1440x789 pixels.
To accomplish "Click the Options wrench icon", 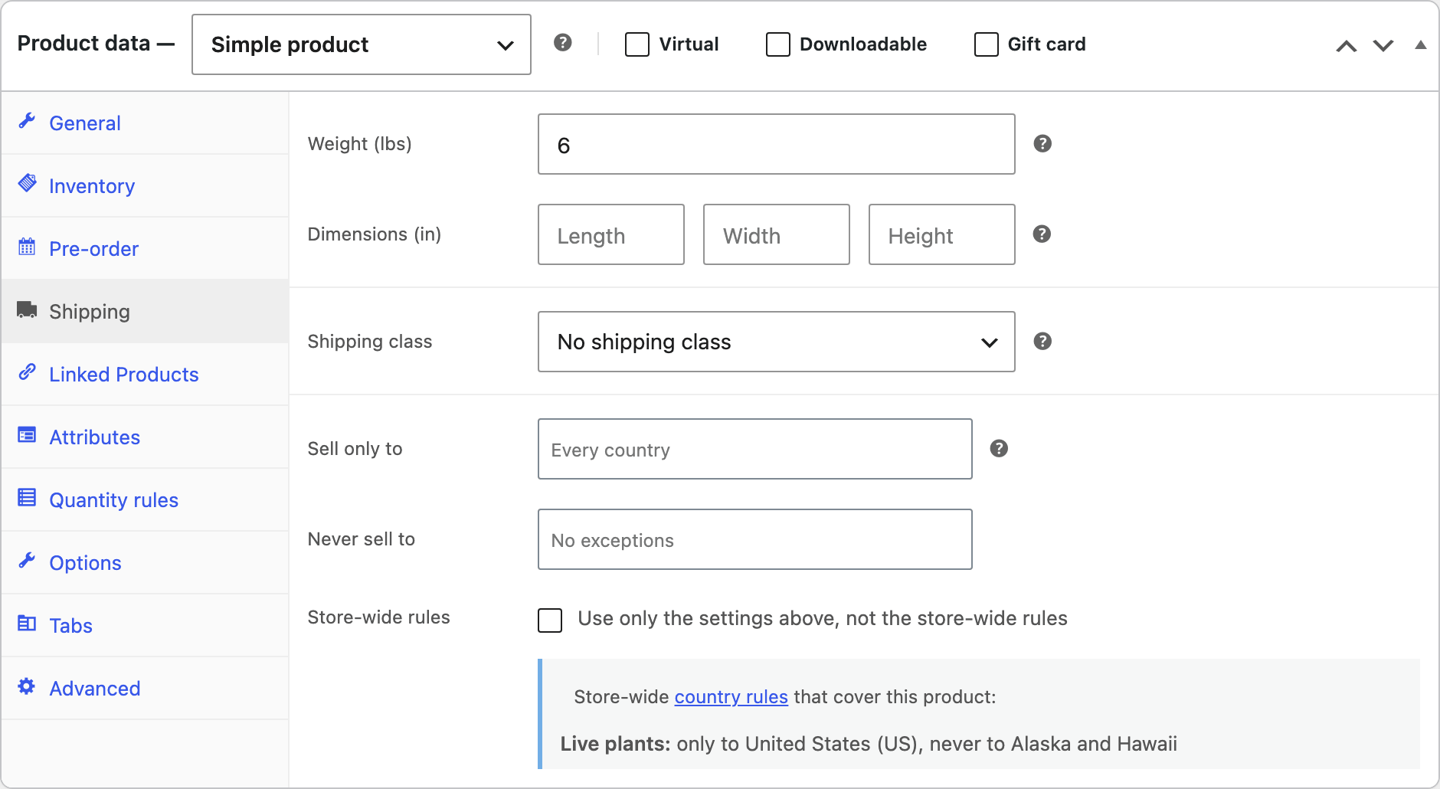I will click(28, 561).
